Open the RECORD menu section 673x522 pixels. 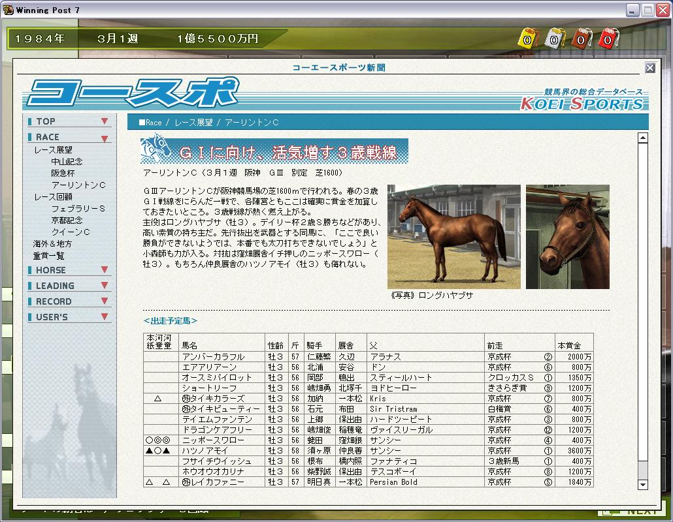[68, 301]
